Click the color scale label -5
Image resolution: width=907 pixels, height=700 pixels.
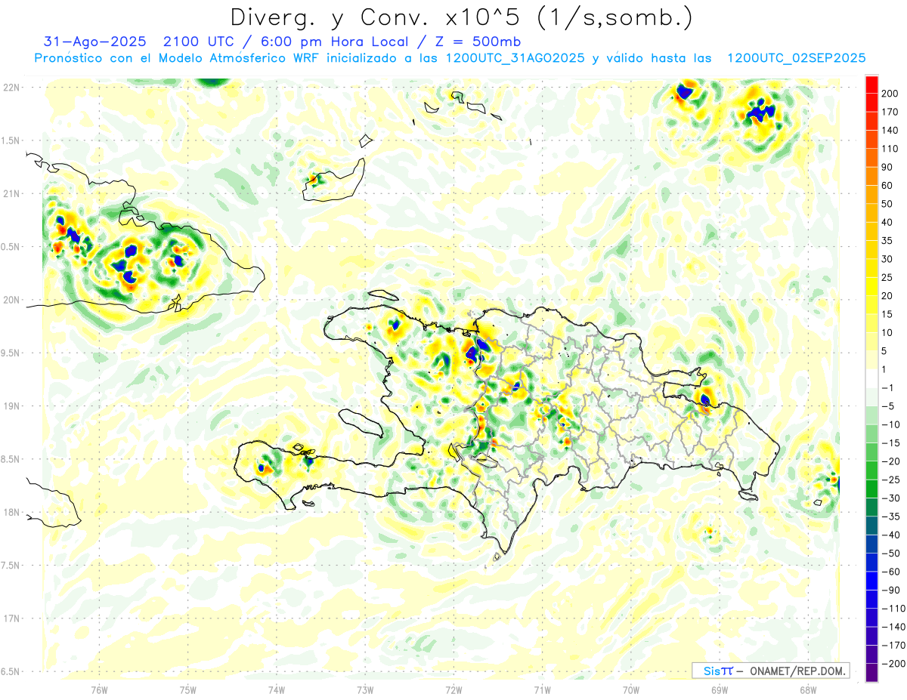(890, 406)
